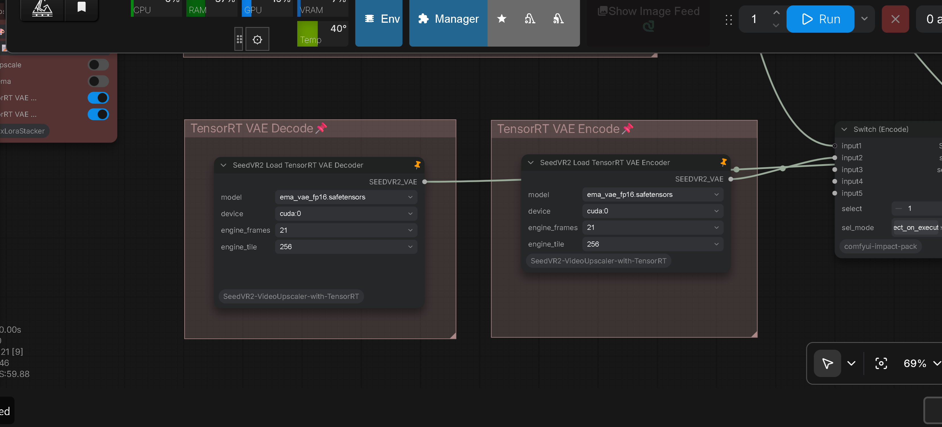Screen dimensions: 942x427
Task: Click the GPU usage monitor
Action: coord(267,8)
